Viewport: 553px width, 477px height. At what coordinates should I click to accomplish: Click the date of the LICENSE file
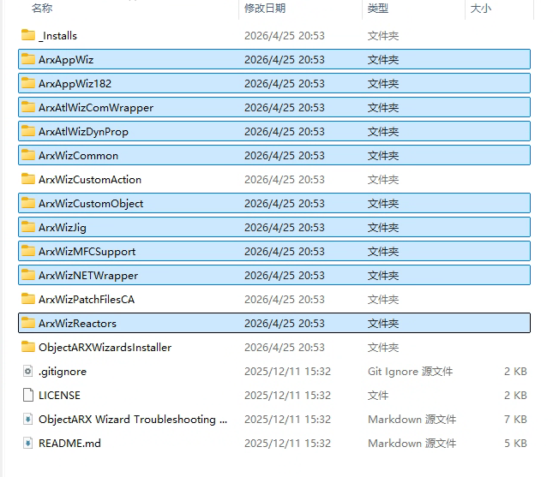click(x=287, y=395)
